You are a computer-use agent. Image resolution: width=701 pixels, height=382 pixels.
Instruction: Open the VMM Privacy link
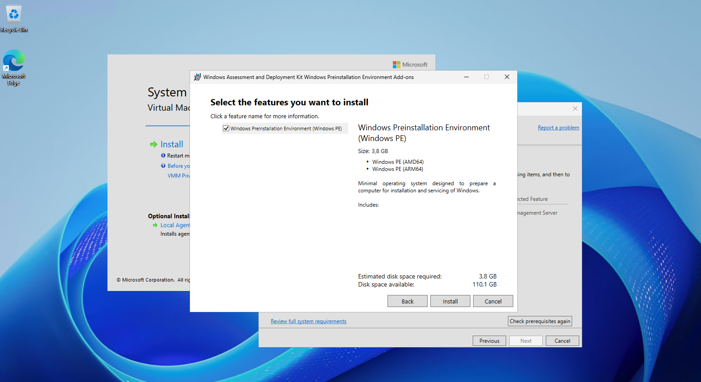[x=179, y=176]
